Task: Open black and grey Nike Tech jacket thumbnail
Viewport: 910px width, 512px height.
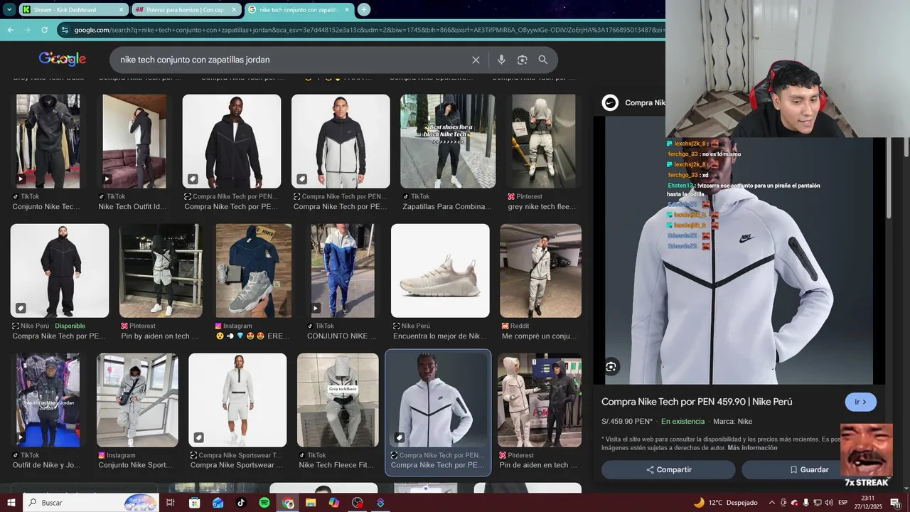Action: click(341, 141)
